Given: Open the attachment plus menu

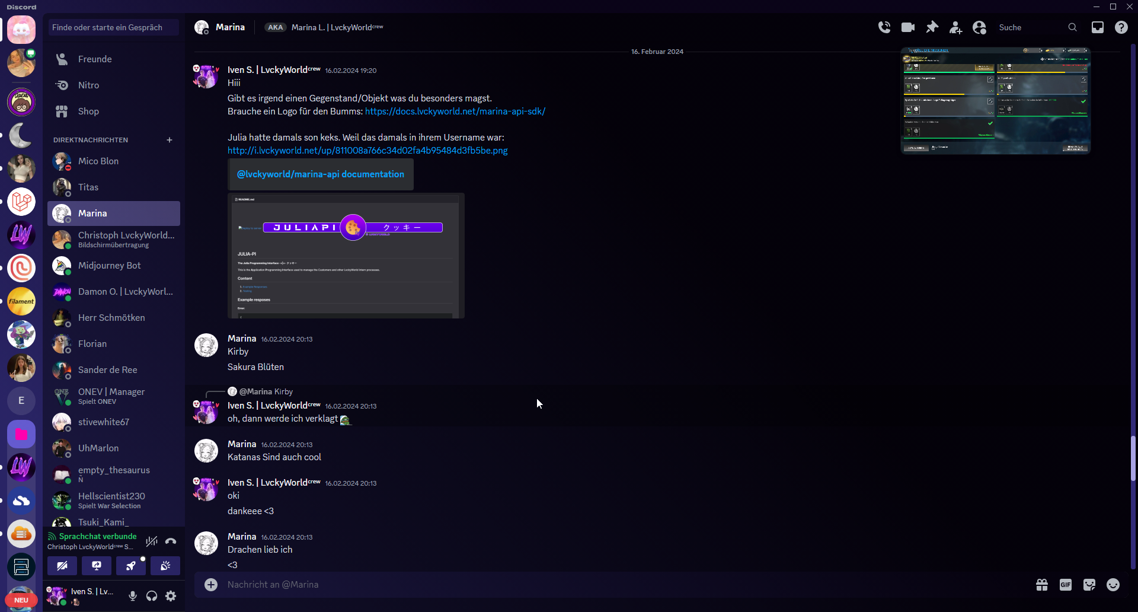Looking at the screenshot, I should click(211, 585).
